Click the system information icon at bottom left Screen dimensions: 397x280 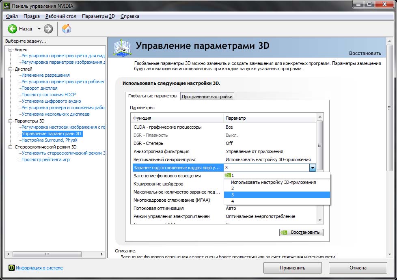point(11,267)
